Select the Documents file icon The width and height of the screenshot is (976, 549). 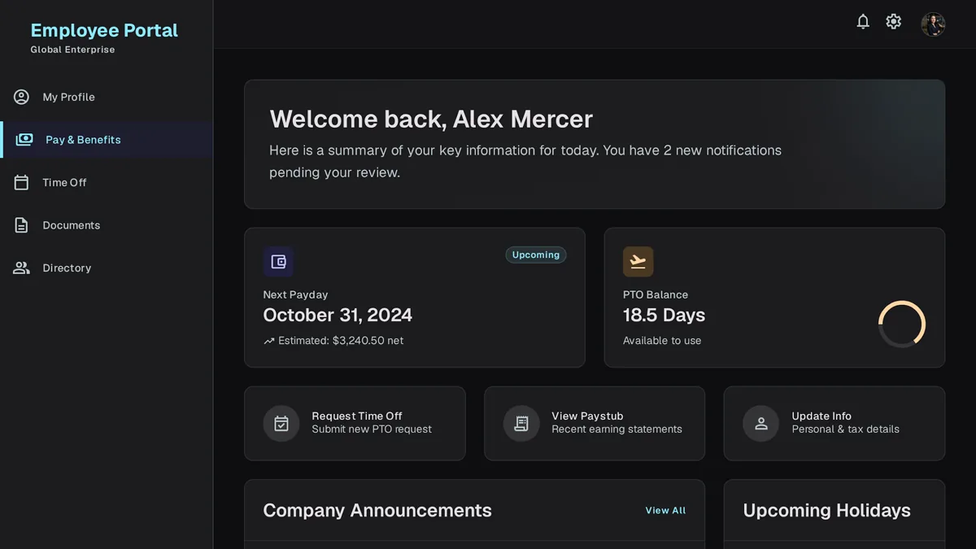coord(22,225)
